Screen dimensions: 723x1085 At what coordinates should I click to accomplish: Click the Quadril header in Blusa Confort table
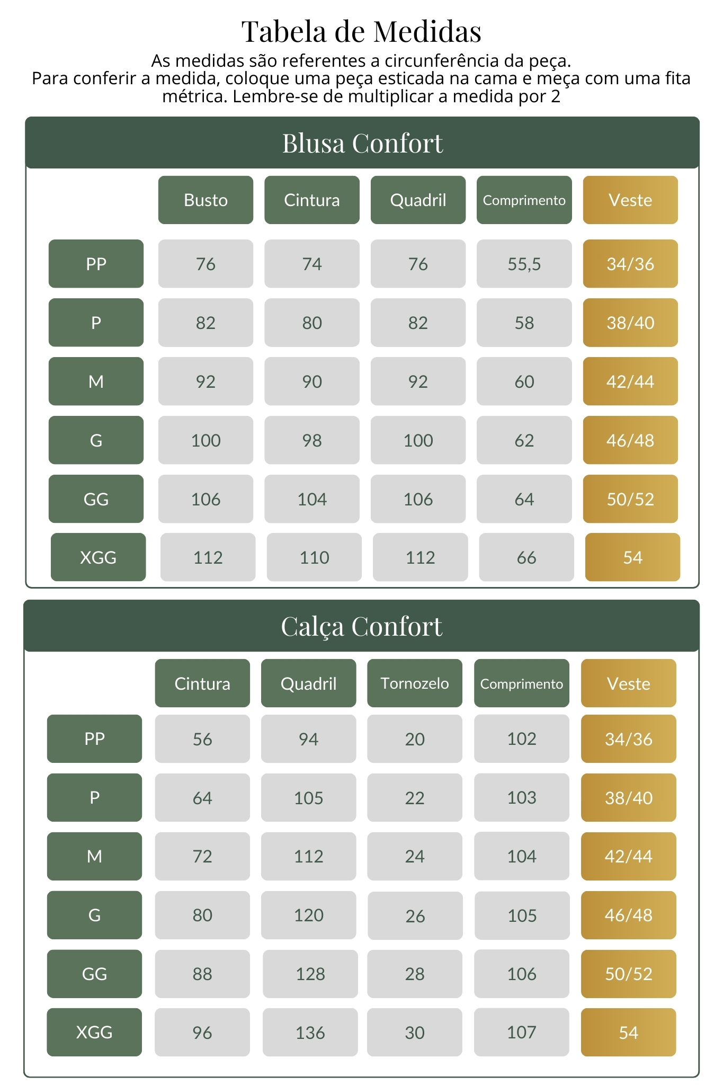(418, 200)
